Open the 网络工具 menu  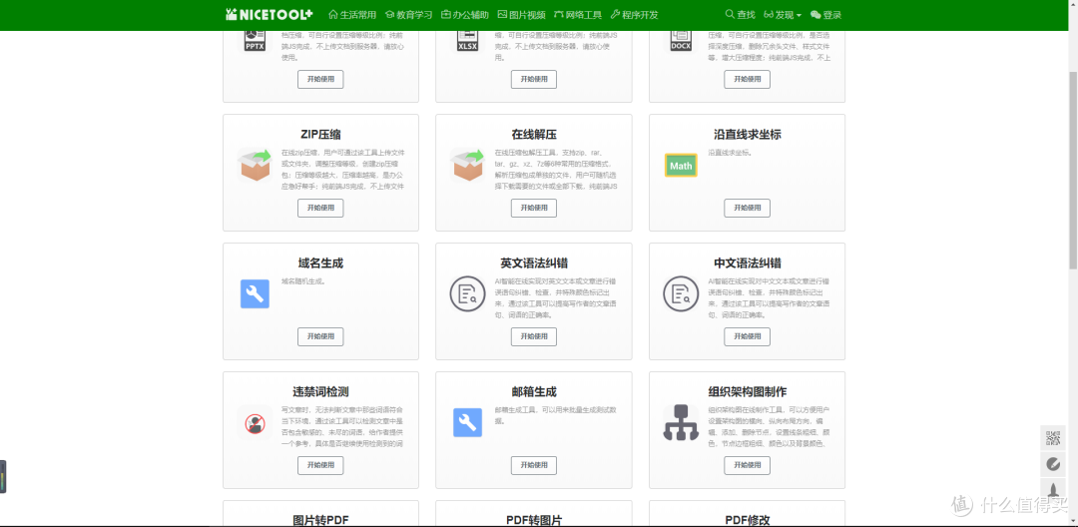point(578,14)
